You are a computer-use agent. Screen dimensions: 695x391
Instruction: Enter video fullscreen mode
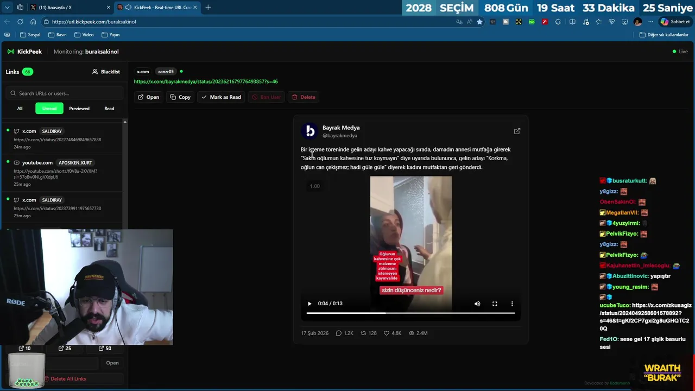click(x=495, y=304)
